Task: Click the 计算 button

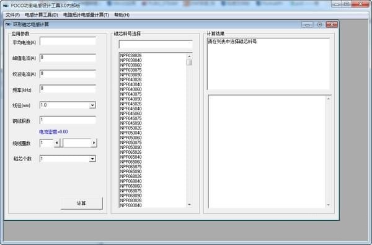Action: point(82,203)
